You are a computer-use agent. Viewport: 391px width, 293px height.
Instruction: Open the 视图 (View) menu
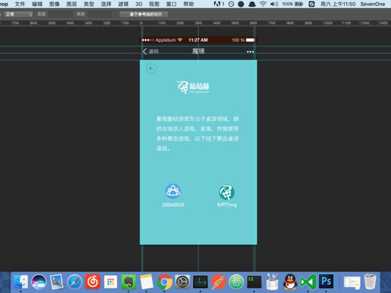[x=154, y=4]
